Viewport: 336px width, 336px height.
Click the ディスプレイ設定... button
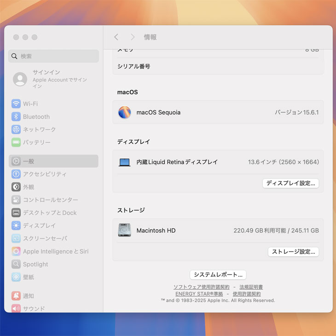pyautogui.click(x=290, y=183)
